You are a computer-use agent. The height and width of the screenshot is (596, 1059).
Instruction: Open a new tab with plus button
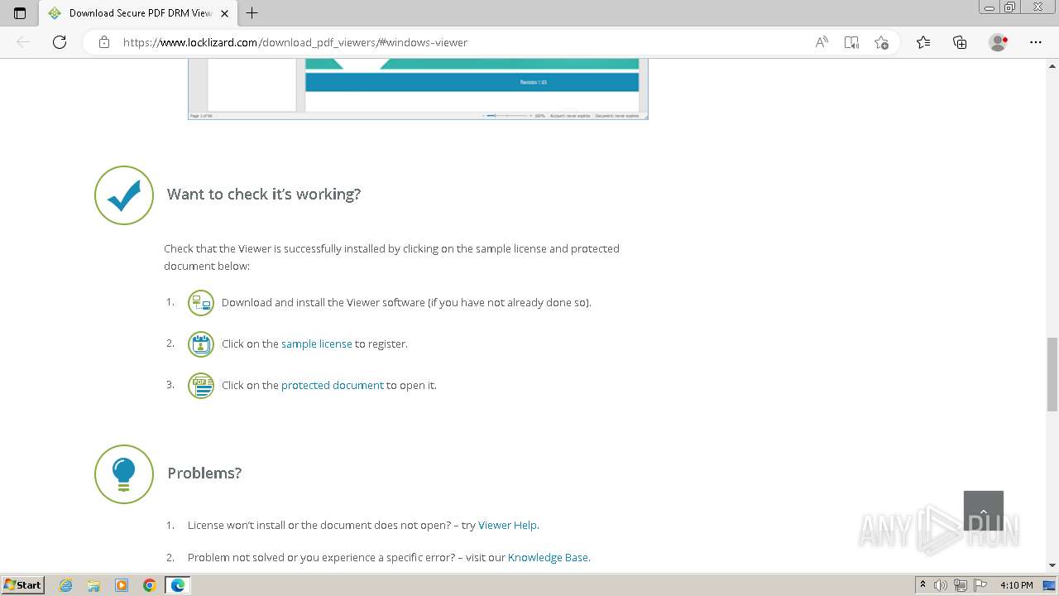pyautogui.click(x=252, y=13)
